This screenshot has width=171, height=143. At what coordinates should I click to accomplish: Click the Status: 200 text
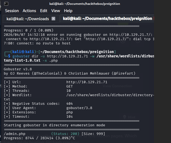pos(65,134)
